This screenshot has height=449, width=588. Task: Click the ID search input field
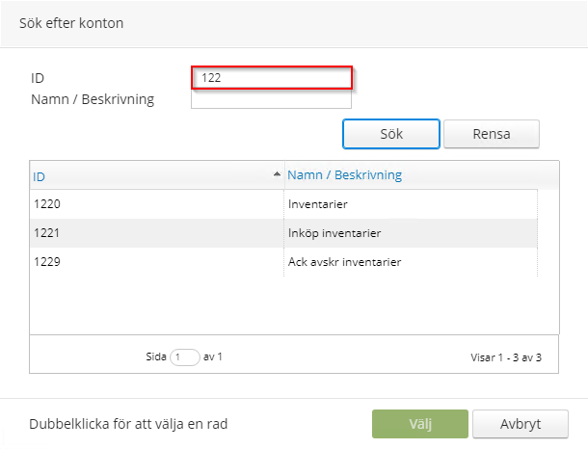point(272,78)
